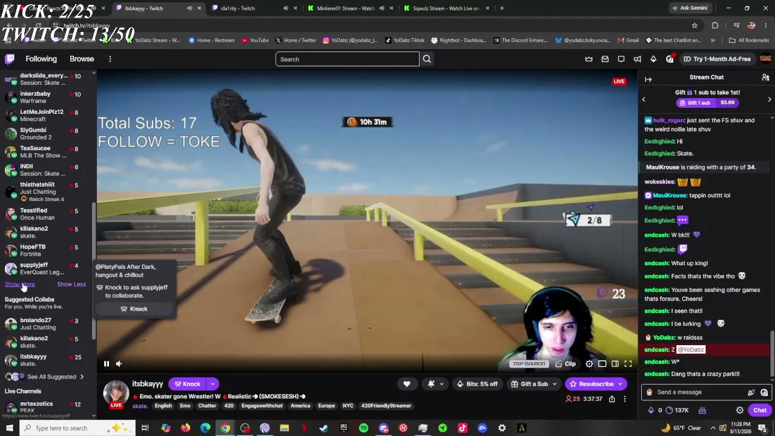This screenshot has height=436, width=775.
Task: Open the emote picker in chat
Action: click(x=764, y=392)
